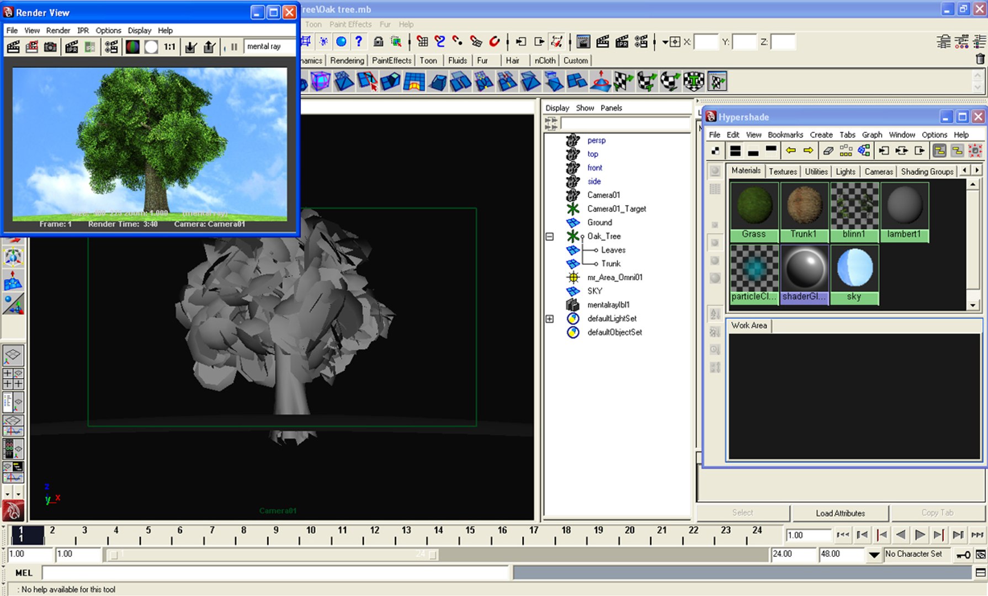Open the selection mask dropdown arrow before X field
The image size is (988, 596).
coord(665,42)
